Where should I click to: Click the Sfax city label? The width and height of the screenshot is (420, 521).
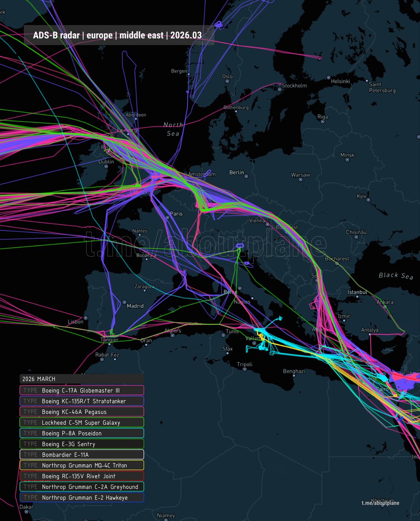point(227,349)
